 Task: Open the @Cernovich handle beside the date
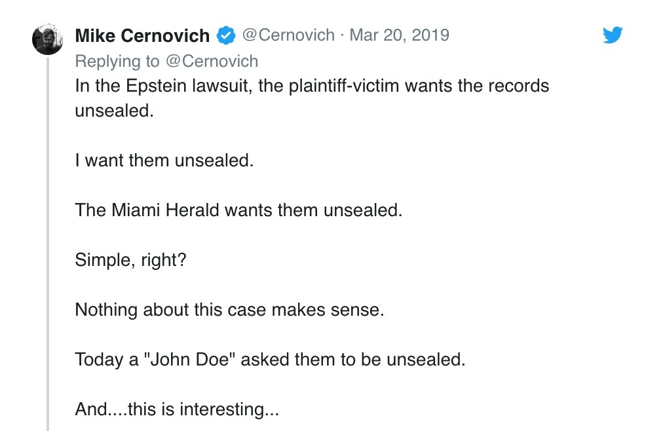(288, 35)
